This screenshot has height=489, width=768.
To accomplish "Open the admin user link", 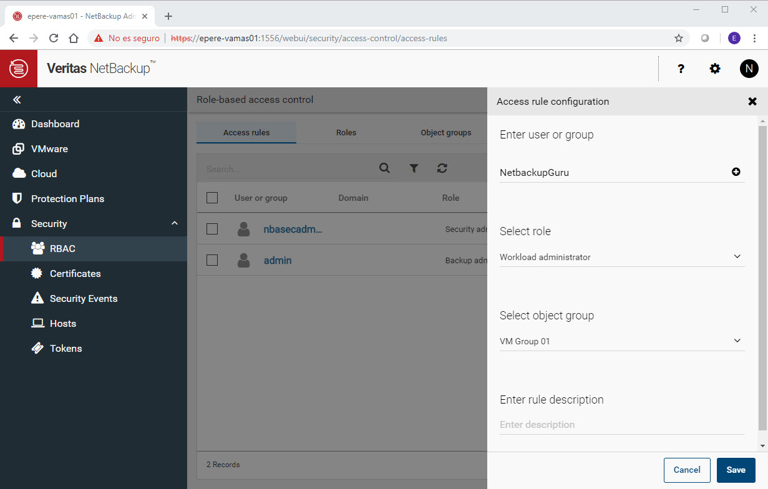I will [x=278, y=260].
